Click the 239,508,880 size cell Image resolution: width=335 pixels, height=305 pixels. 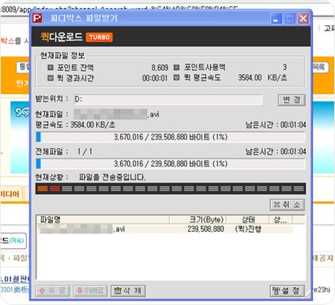point(205,229)
